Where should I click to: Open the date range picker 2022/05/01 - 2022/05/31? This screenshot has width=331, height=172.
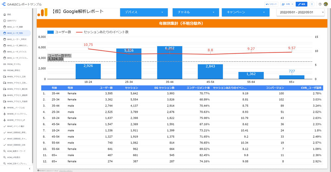pos(301,12)
